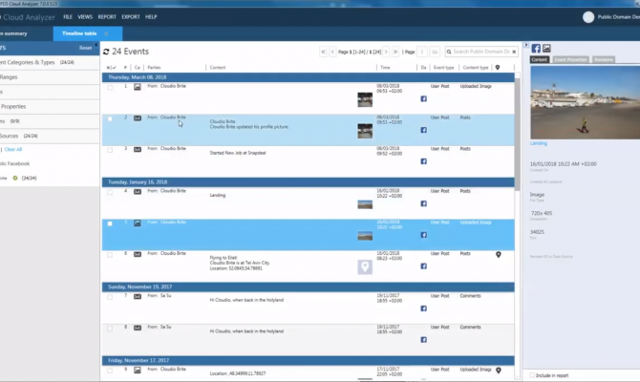Open the Event Properties tab in details panel
The width and height of the screenshot is (640, 382).
[x=570, y=59]
